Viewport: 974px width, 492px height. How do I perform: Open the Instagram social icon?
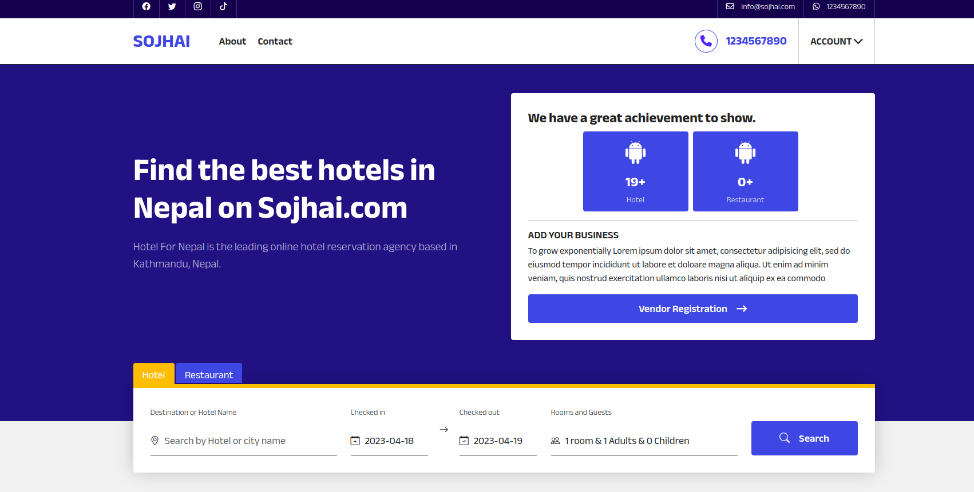[198, 7]
